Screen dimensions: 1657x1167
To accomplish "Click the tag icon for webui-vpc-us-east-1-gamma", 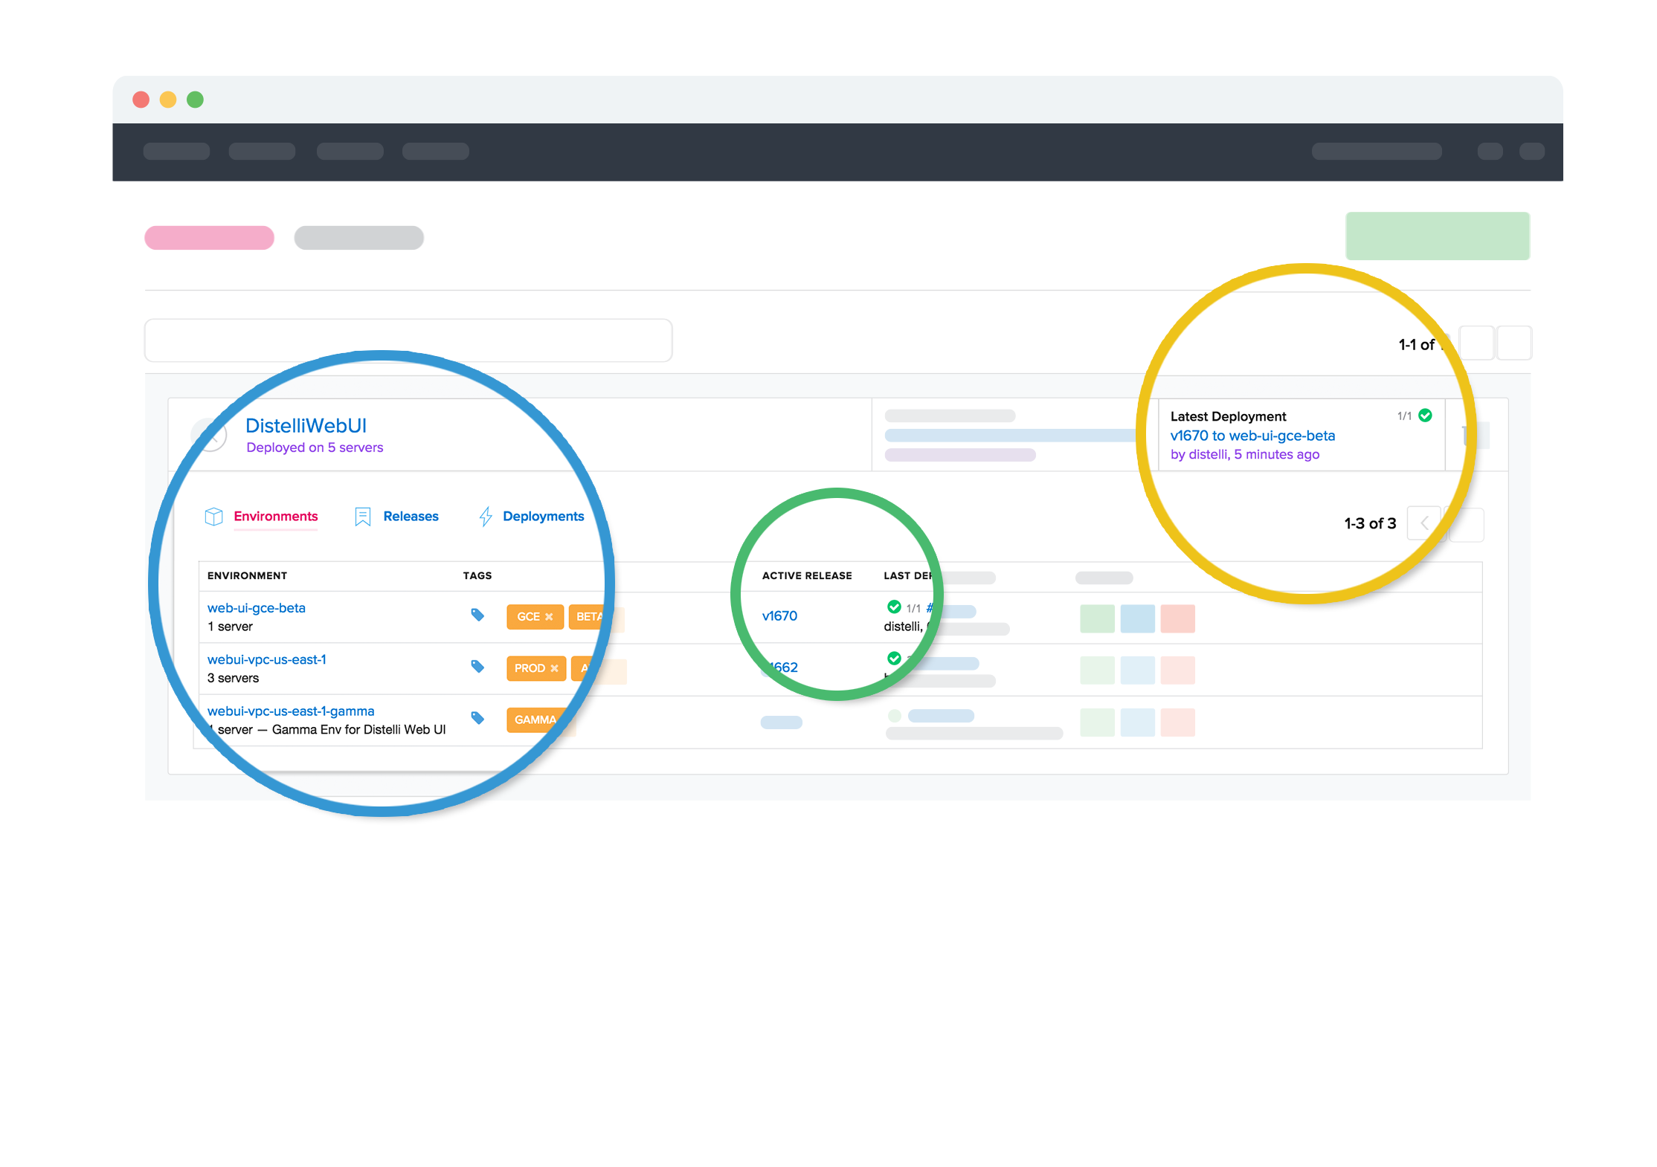I will point(477,718).
